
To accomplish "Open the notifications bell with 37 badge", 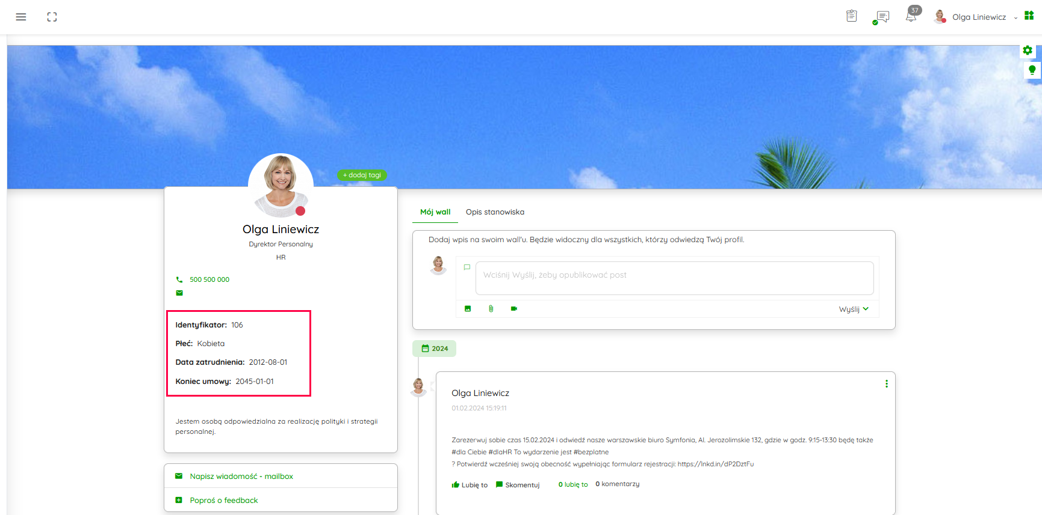I will click(x=911, y=16).
